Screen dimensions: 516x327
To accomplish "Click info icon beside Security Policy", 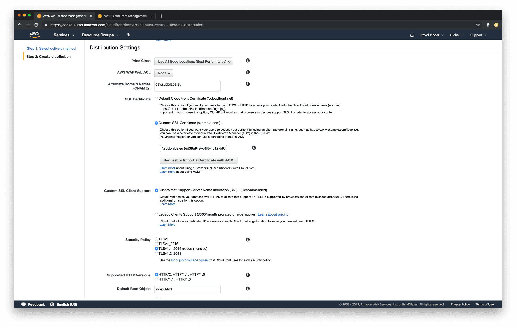I will pyautogui.click(x=248, y=240).
